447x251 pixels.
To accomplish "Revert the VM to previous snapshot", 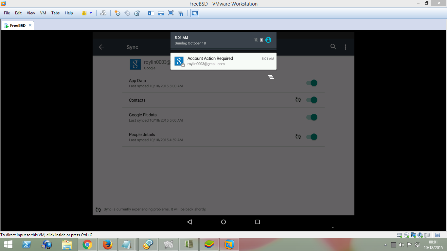I will click(127, 13).
